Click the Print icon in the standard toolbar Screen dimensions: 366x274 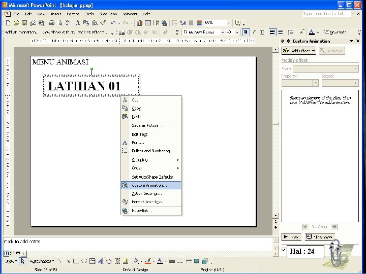click(51, 23)
